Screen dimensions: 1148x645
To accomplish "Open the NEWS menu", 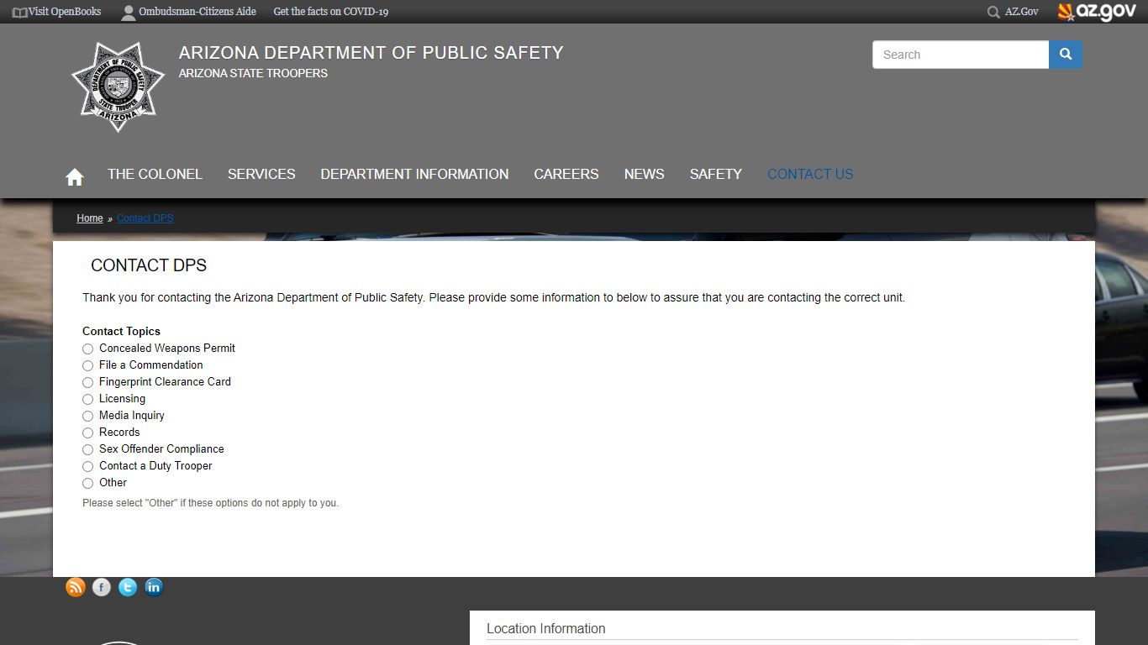I will click(644, 174).
